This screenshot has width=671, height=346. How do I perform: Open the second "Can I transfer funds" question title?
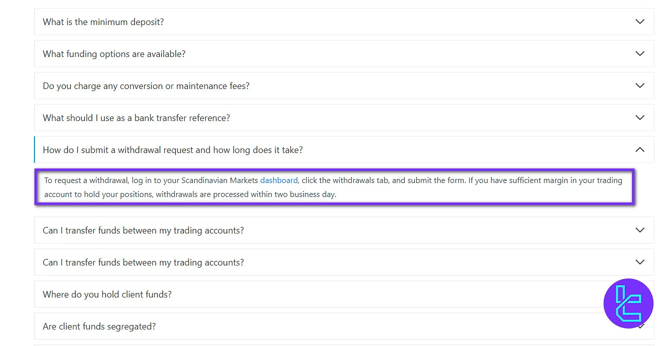(143, 262)
